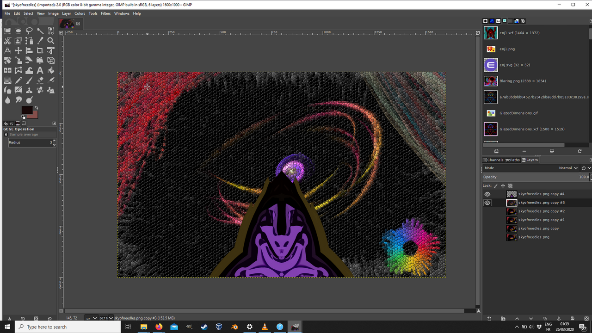Toggle the lock alpha channel icon
The height and width of the screenshot is (333, 592).
(x=510, y=185)
